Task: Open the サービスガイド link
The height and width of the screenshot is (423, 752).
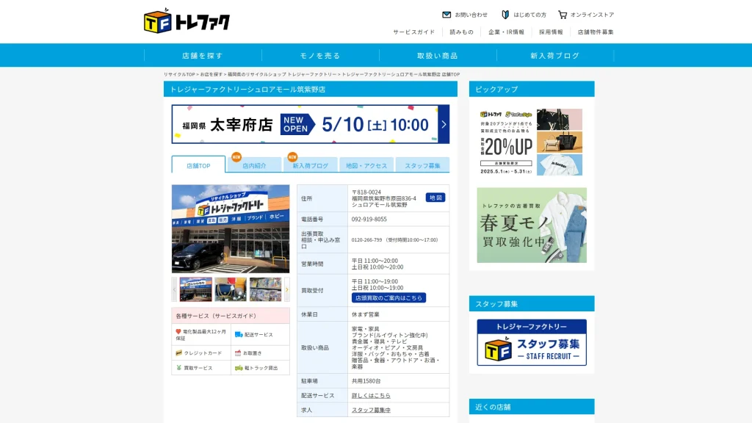Action: tap(414, 32)
